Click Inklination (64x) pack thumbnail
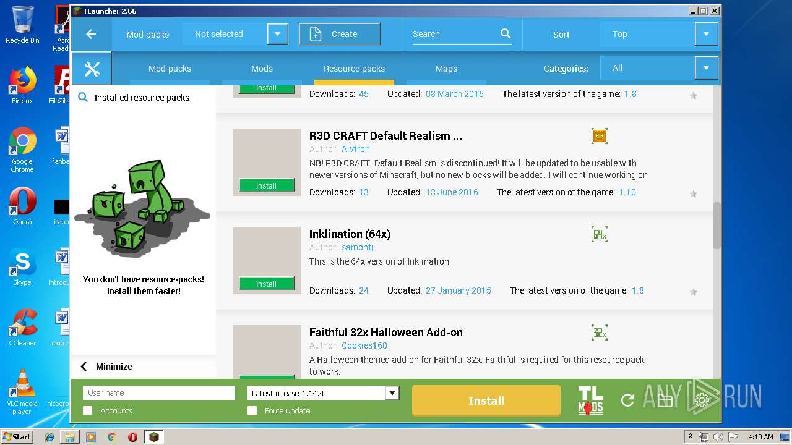Image resolution: width=792 pixels, height=445 pixels. (267, 260)
